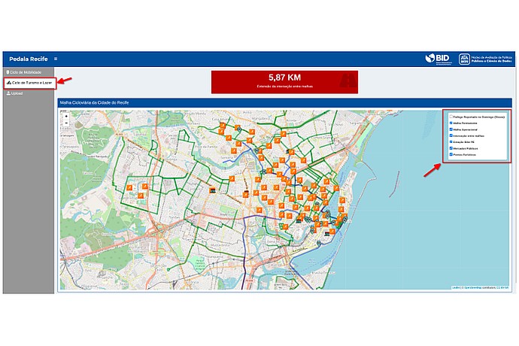Click the Pedala Recife title logo
This screenshot has height=346, width=519.
pos(29,59)
